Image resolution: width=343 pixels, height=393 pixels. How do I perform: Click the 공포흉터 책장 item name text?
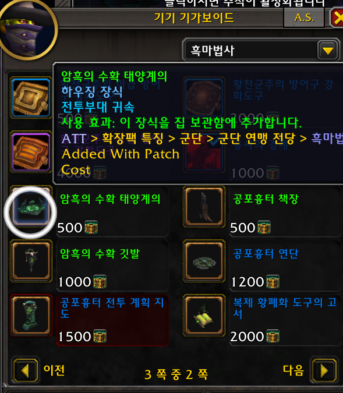[266, 199]
